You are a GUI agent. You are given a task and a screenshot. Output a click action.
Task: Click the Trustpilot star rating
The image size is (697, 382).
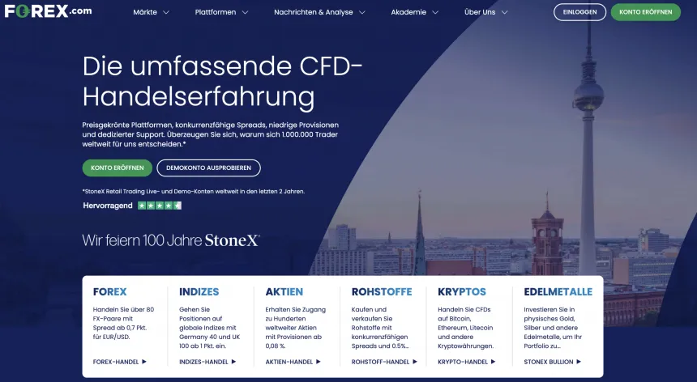(160, 206)
